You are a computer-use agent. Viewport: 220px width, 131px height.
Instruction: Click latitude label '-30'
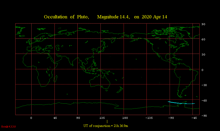(x=204, y=85)
